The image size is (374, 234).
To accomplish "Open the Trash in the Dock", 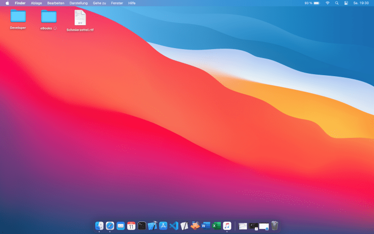I will 275,226.
